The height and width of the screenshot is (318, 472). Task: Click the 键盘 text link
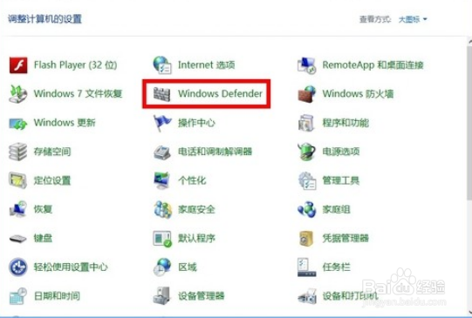(43, 239)
